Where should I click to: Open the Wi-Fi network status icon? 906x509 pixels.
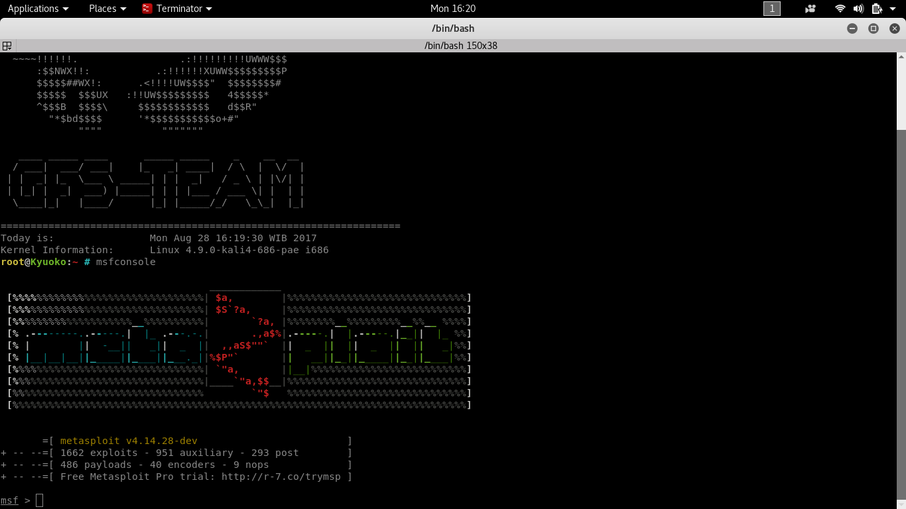coord(840,9)
